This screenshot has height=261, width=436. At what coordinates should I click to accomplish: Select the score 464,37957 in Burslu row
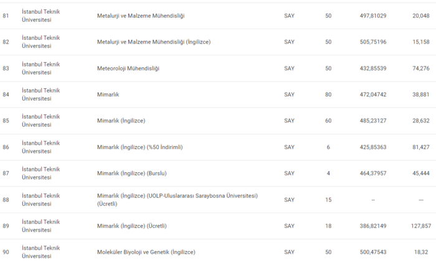click(x=373, y=173)
